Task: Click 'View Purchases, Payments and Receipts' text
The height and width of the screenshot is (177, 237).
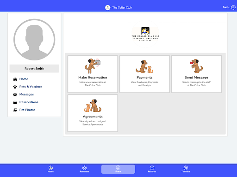Action: (144, 84)
